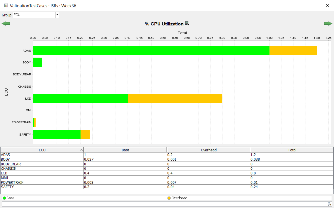334x208 pixels.
Task: Sort table by the Base column header
Action: click(x=126, y=150)
